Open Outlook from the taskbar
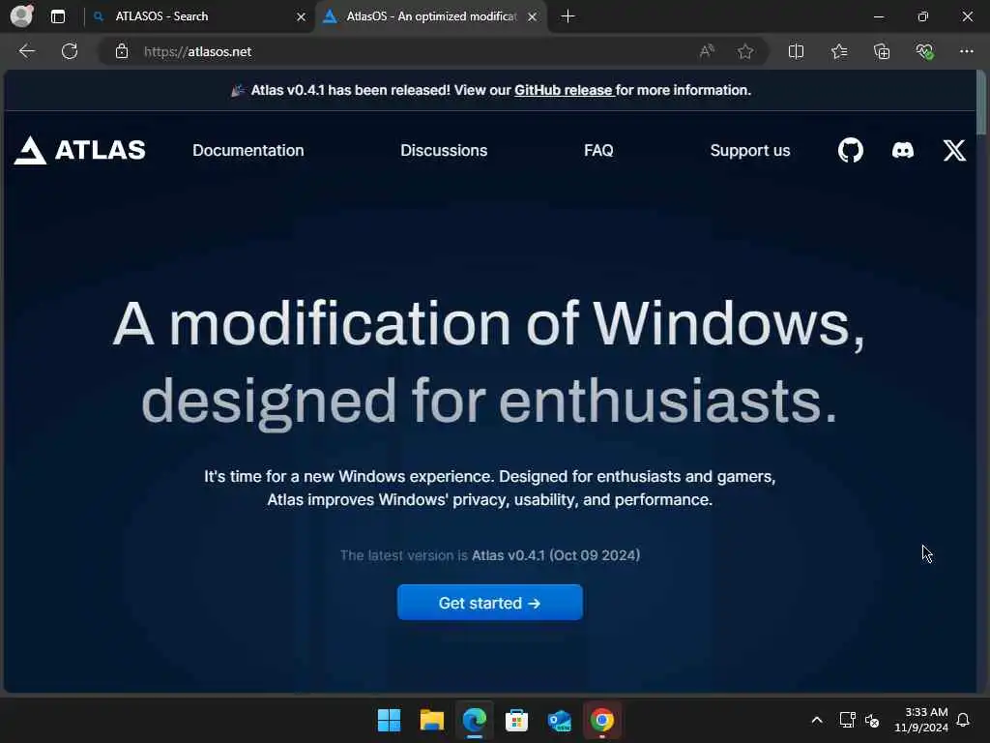 point(560,720)
